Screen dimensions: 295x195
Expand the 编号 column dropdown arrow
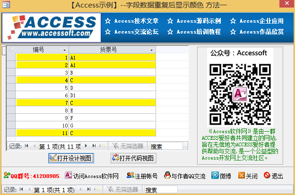(x=64, y=50)
